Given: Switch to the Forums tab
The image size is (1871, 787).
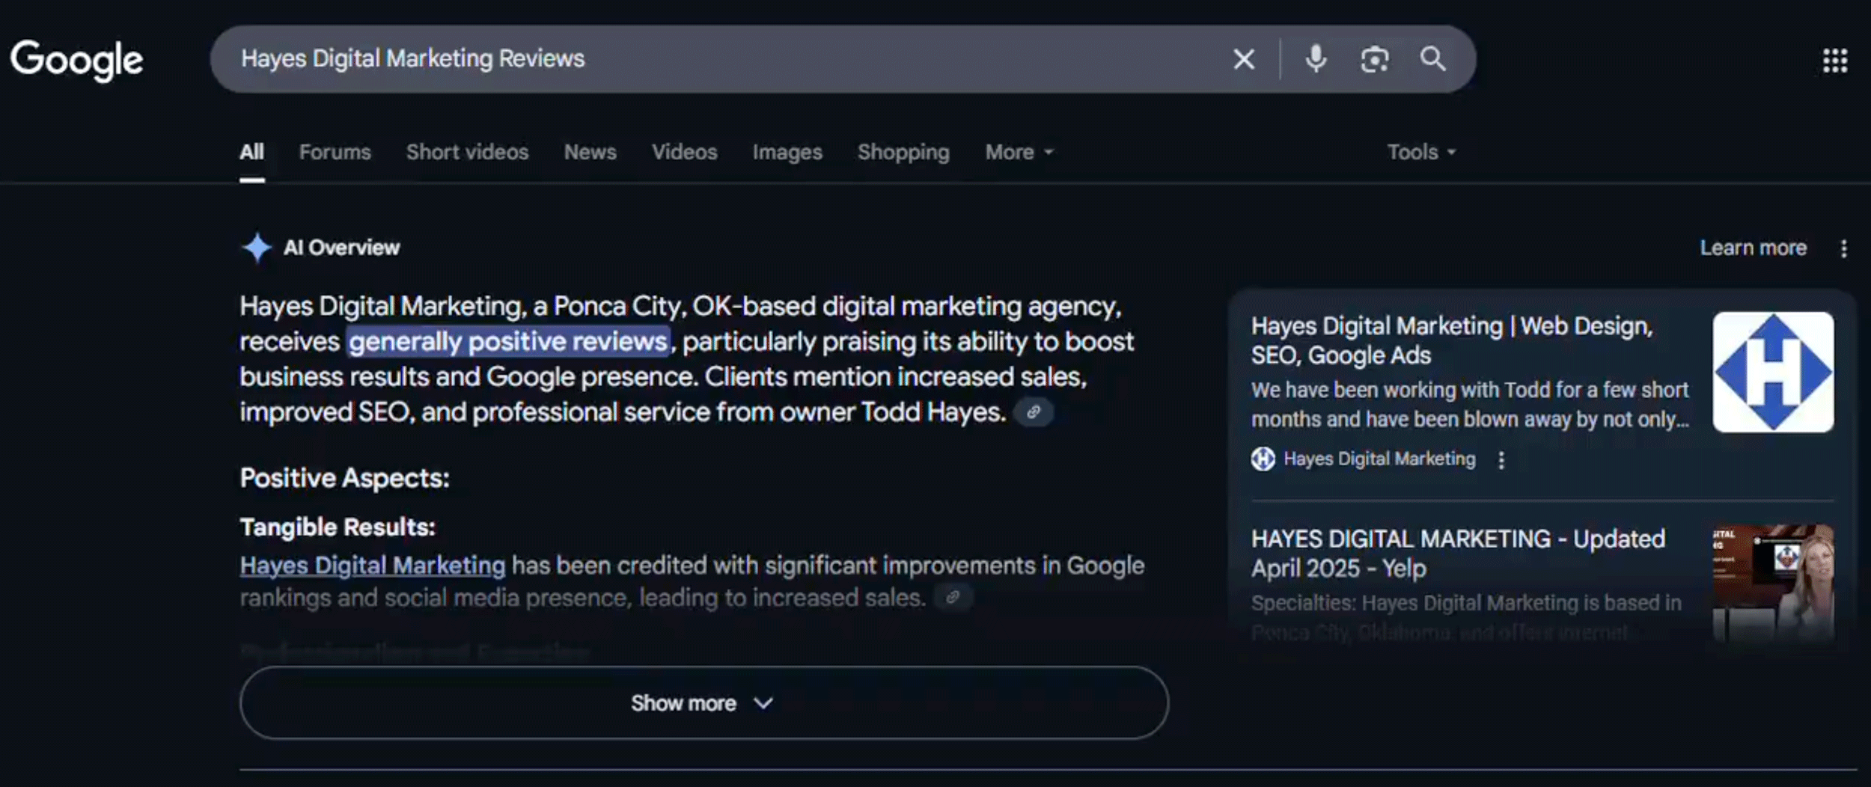Looking at the screenshot, I should coord(335,153).
